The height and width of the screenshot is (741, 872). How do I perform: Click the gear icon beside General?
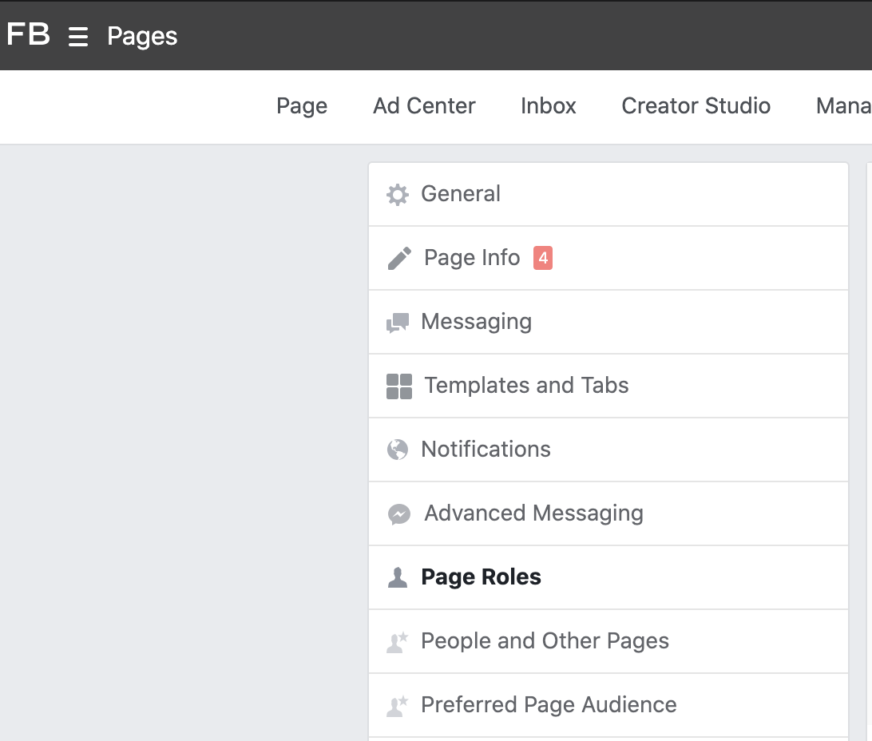pyautogui.click(x=397, y=195)
